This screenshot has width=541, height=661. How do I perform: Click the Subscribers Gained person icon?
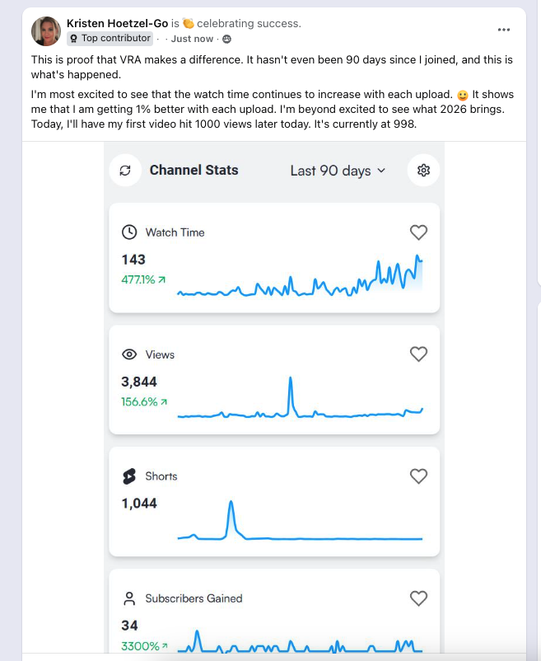coord(129,598)
